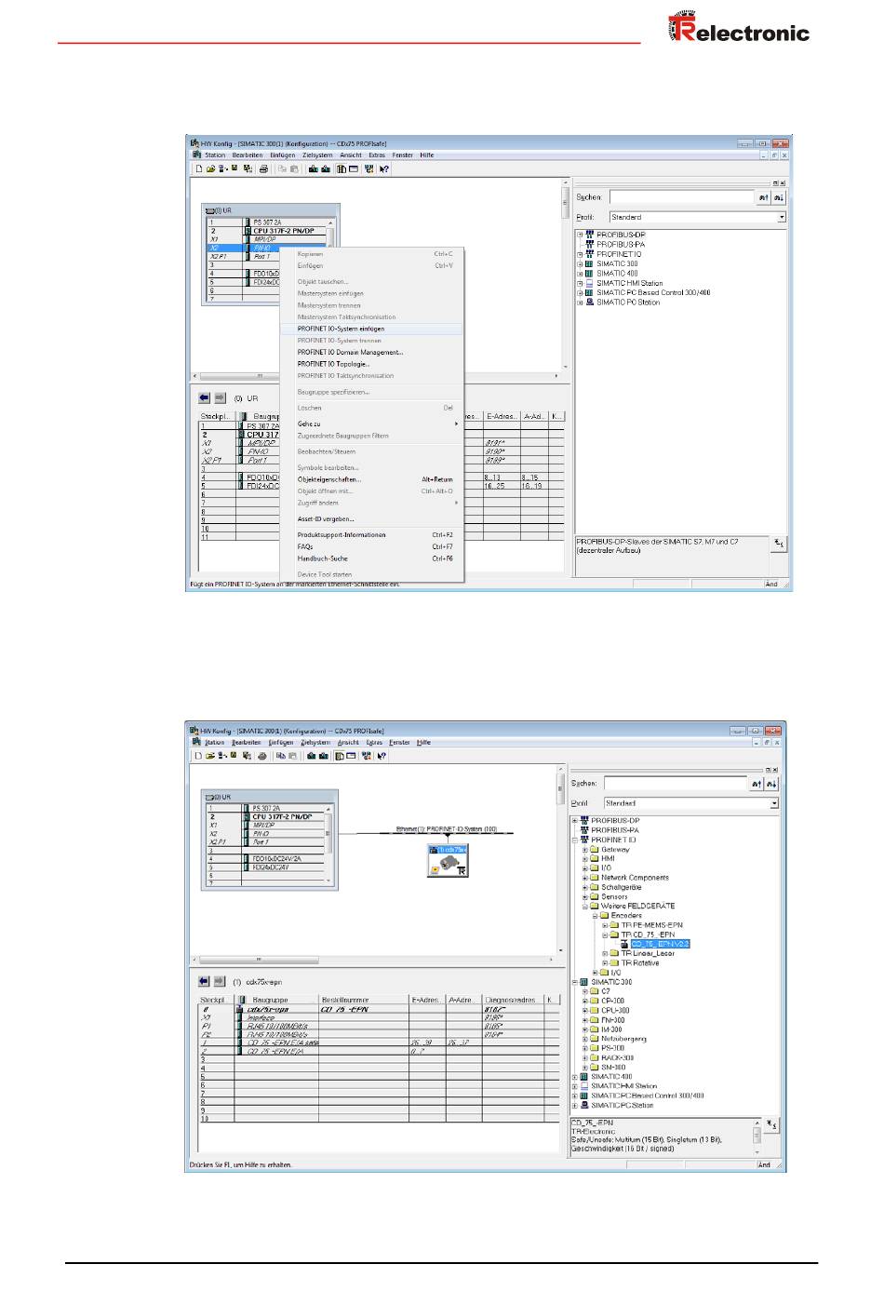Click Open folder icon in upper window toolbar
884x1291 pixels.
pos(210,169)
